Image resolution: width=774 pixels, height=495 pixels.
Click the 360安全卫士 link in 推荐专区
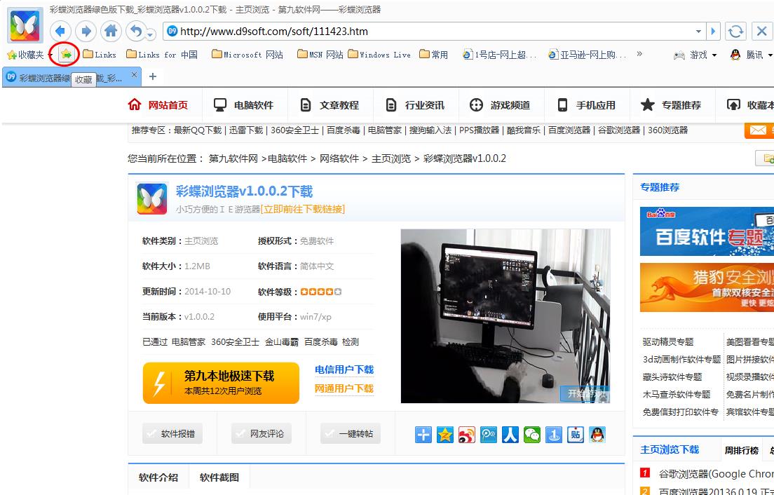[294, 130]
